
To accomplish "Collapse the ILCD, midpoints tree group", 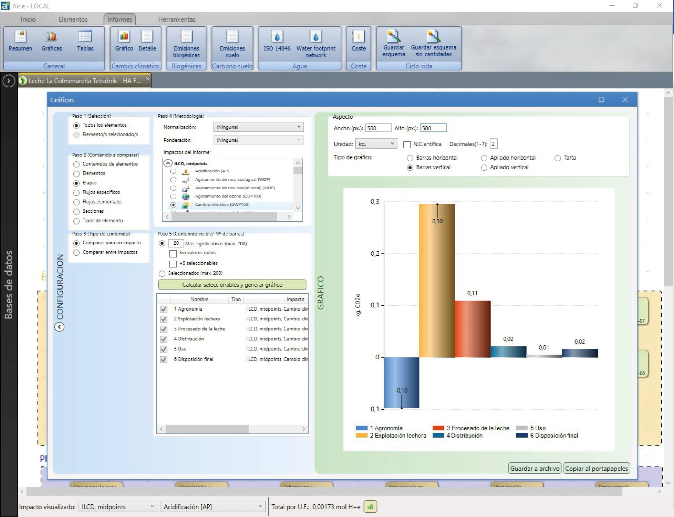I will pos(168,163).
